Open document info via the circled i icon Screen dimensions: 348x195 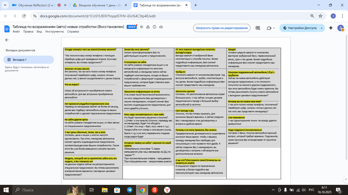(154, 27)
